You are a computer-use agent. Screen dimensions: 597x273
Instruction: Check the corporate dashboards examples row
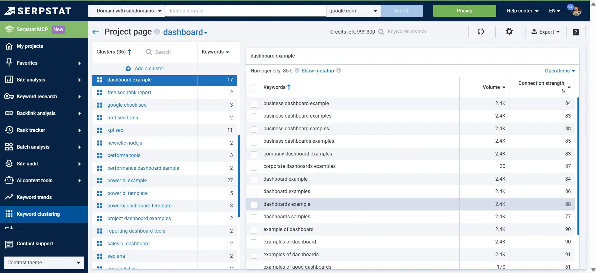pyautogui.click(x=254, y=167)
